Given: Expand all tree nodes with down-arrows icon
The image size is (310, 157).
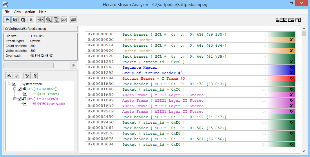Looking at the screenshot, I should pos(26,76).
